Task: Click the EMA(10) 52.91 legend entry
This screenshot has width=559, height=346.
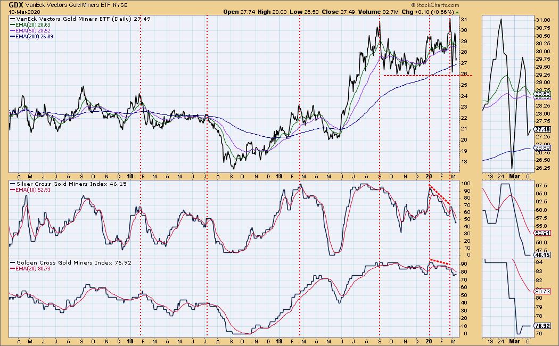Action: (33, 190)
